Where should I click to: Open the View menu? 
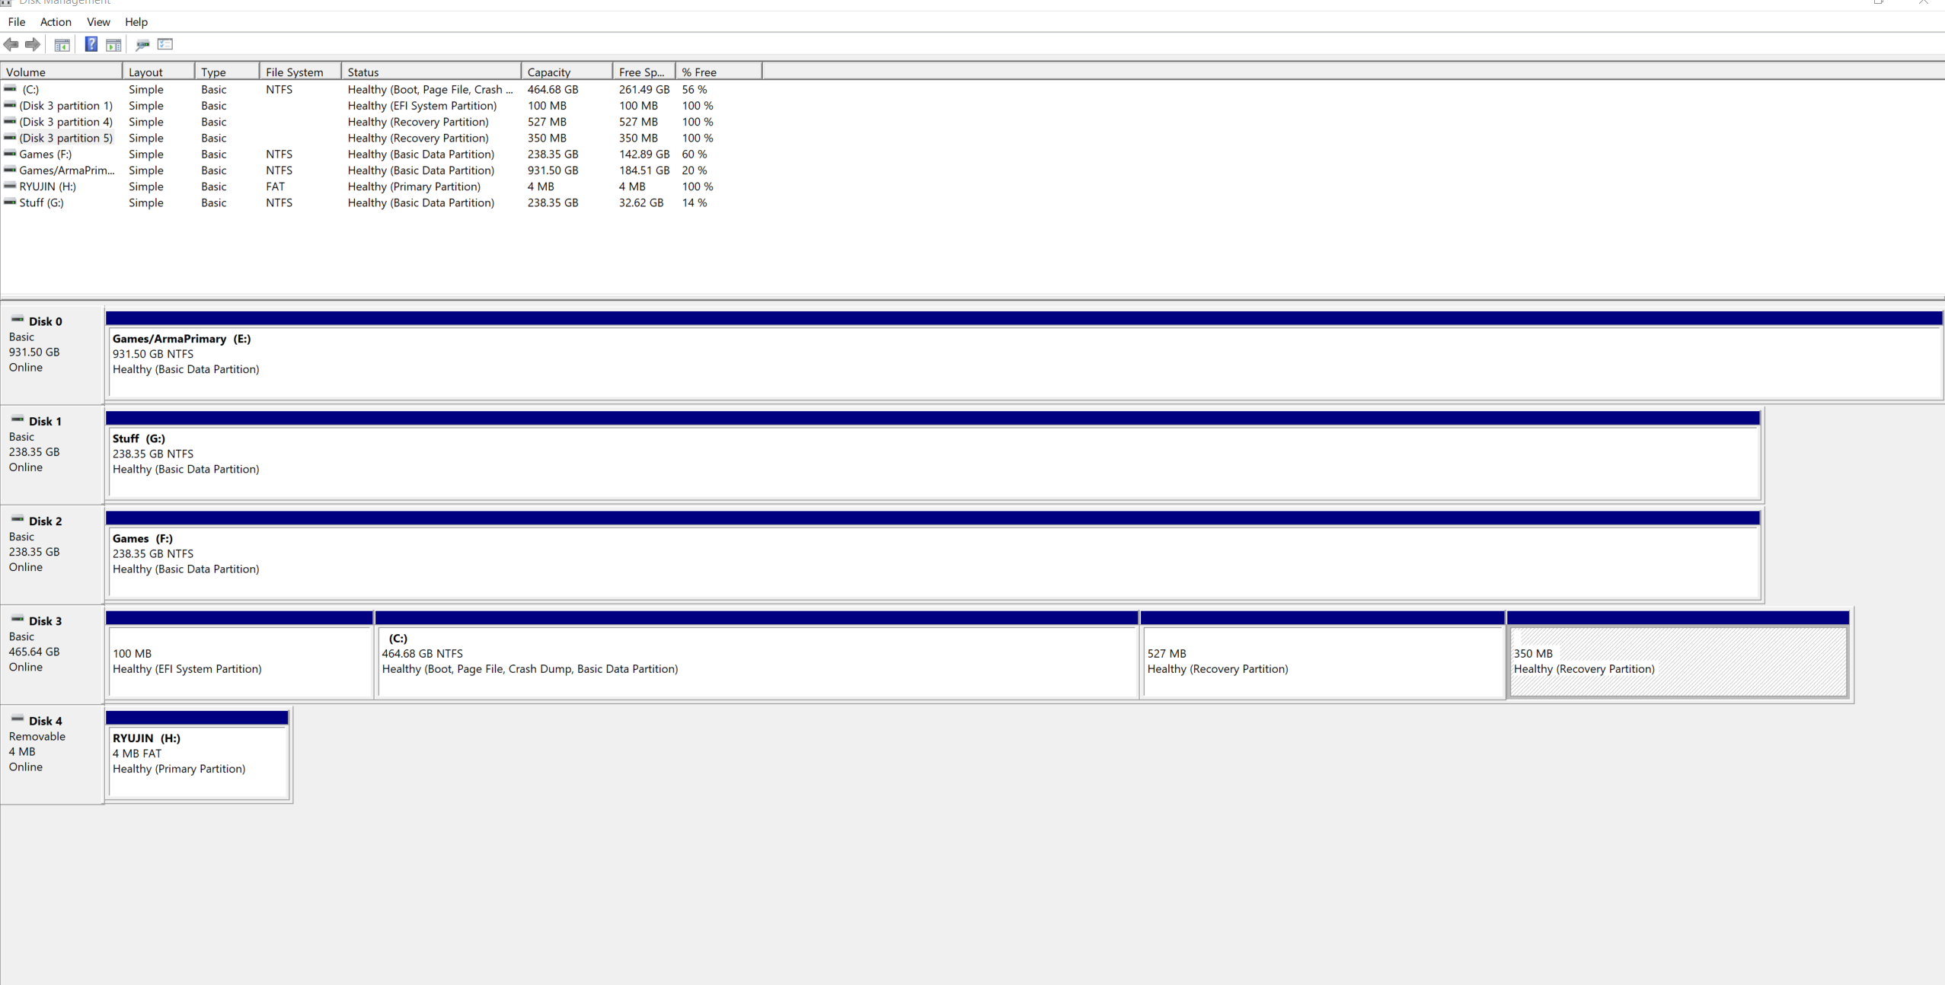tap(98, 22)
